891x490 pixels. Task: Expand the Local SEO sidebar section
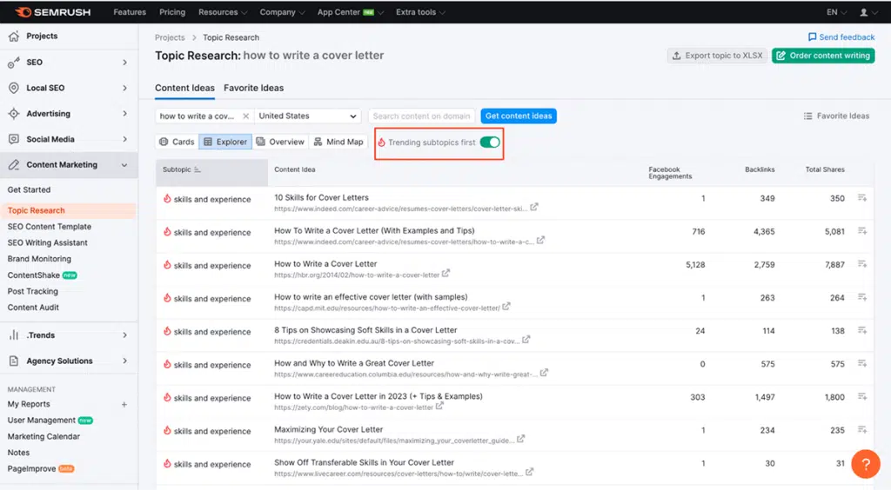(x=124, y=88)
